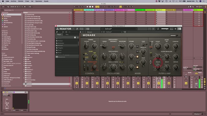Toggle track 9 activator button
The height and width of the screenshot is (116, 207).
(158, 83)
